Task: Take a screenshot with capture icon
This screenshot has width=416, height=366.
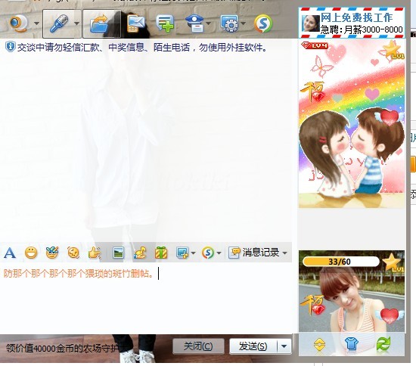Action: (182, 253)
